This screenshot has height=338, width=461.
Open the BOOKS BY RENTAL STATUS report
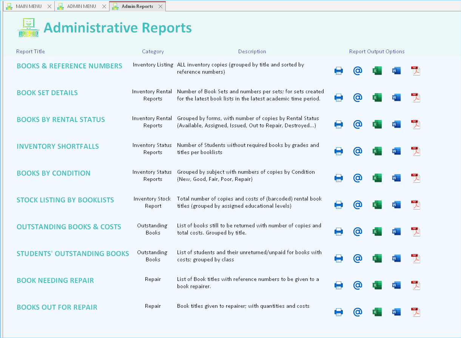tap(61, 120)
